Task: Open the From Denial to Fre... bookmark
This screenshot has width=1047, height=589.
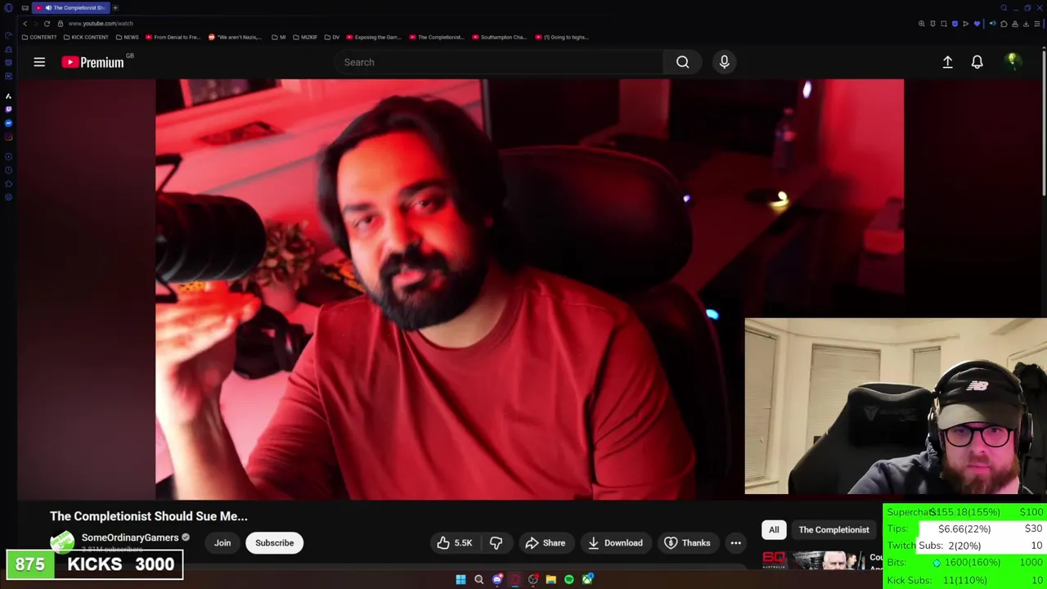Action: tap(173, 37)
